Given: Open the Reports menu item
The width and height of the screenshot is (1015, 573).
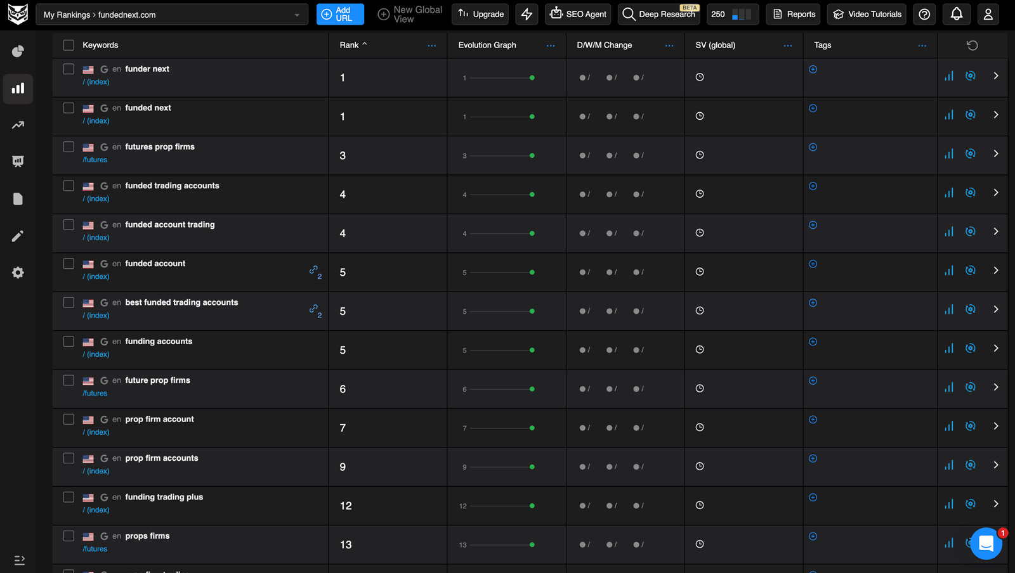Looking at the screenshot, I should pyautogui.click(x=793, y=14).
